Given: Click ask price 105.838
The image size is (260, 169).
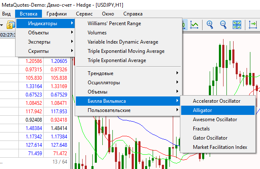Looking at the screenshot, I should (59, 78).
